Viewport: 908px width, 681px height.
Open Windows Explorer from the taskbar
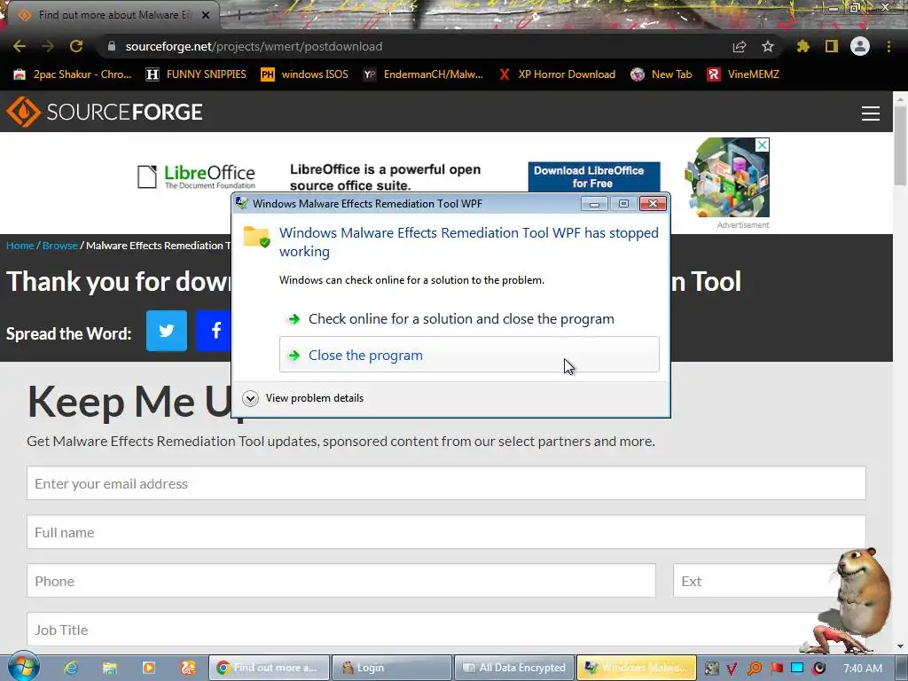click(109, 668)
